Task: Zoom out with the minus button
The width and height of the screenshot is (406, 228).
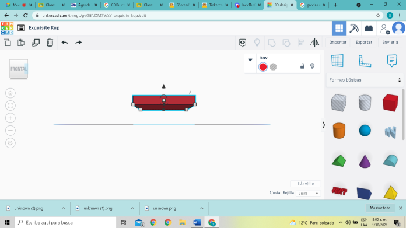Action: (x=10, y=131)
